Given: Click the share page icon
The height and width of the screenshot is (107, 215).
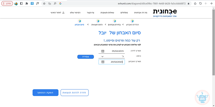Looking at the screenshot, I should click(x=49, y=4).
